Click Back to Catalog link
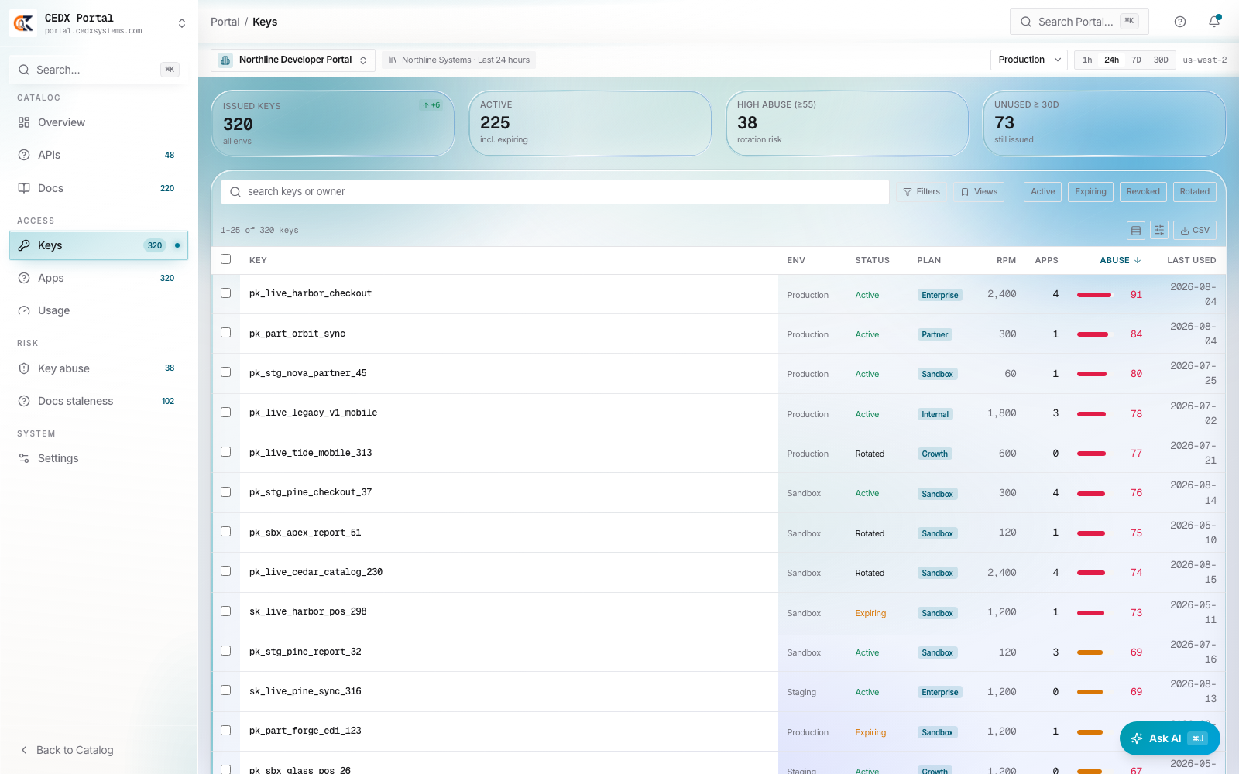 [x=75, y=750]
